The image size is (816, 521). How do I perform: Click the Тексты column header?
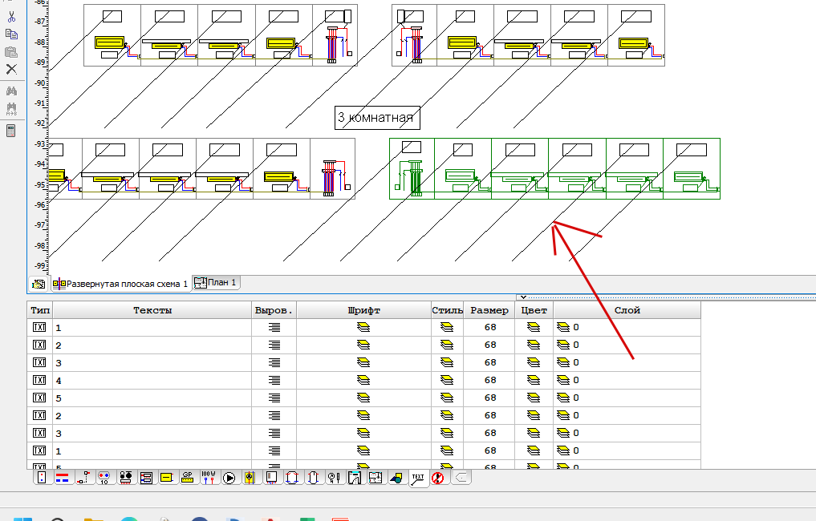(x=152, y=310)
